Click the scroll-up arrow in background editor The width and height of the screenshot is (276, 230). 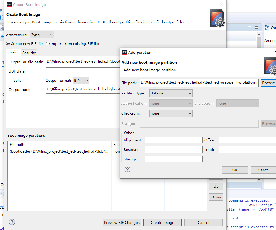259,34
